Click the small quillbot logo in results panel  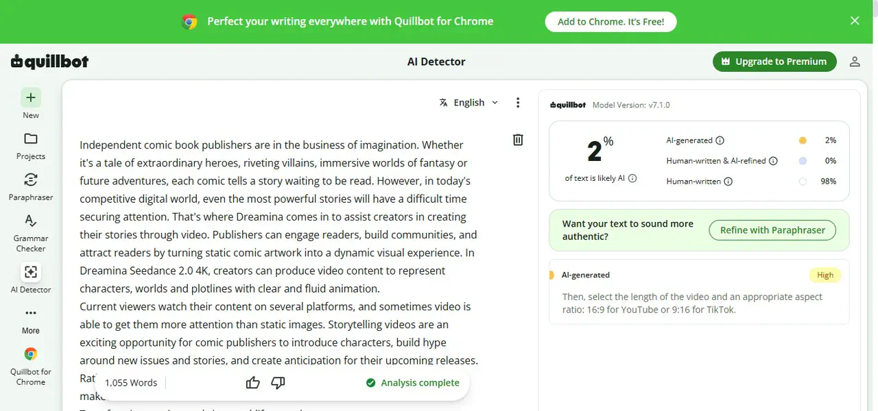point(569,105)
